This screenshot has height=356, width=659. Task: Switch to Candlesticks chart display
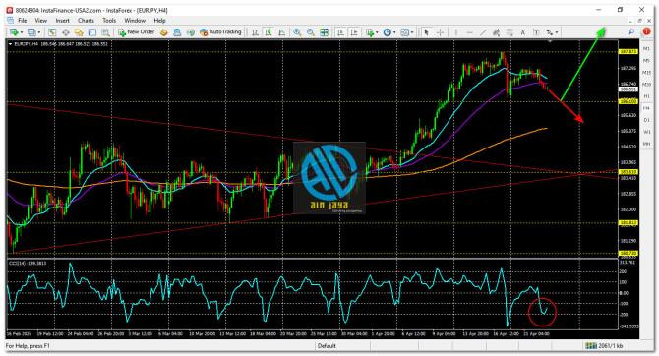[269, 32]
